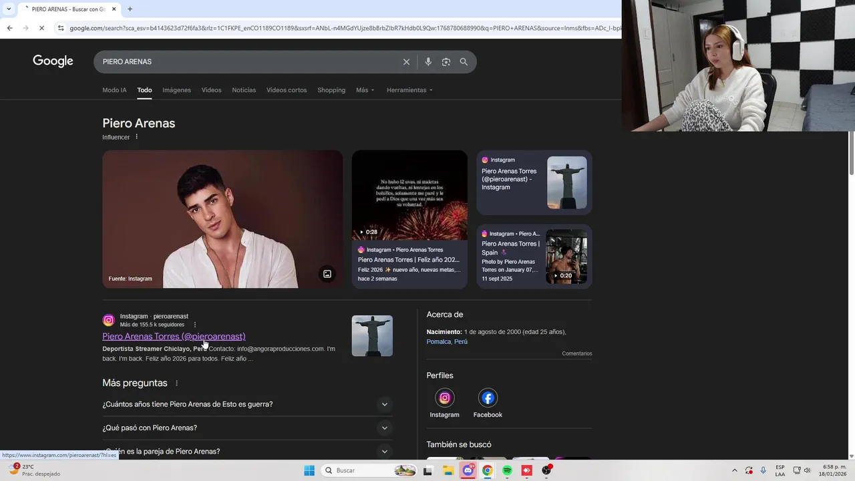Image resolution: width=855 pixels, height=481 pixels.
Task: Open Windows Start menu
Action: [x=309, y=470]
